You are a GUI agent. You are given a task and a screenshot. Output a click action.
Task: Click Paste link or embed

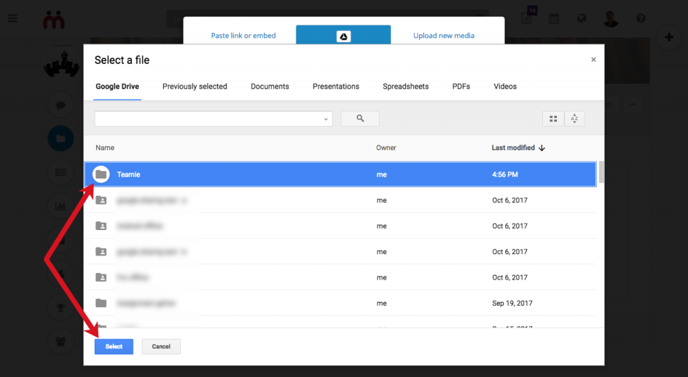tap(243, 36)
